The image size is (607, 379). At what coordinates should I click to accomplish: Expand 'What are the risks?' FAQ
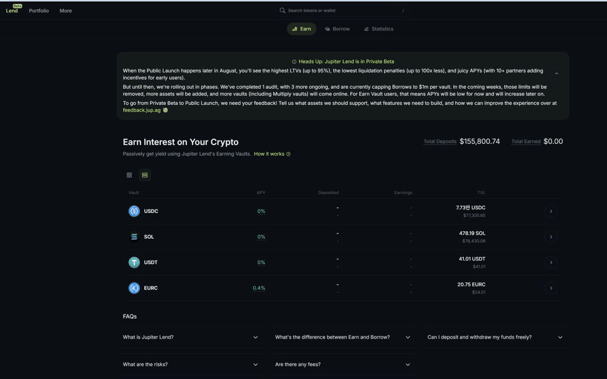tap(190, 364)
